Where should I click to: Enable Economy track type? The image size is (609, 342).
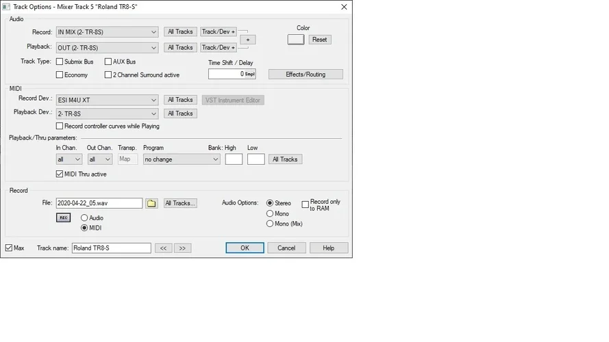pyautogui.click(x=60, y=75)
